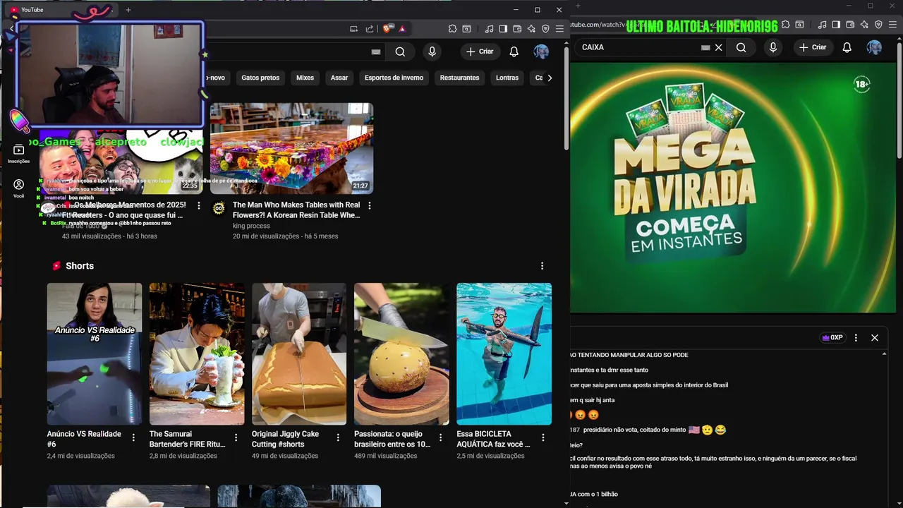Open Brave Rewards triangle icon in left window

point(402,29)
